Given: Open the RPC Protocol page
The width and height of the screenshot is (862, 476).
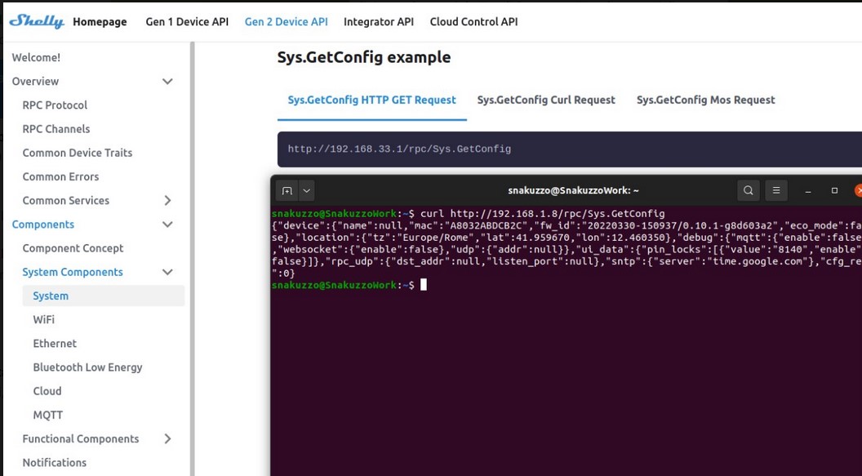Looking at the screenshot, I should coord(55,105).
